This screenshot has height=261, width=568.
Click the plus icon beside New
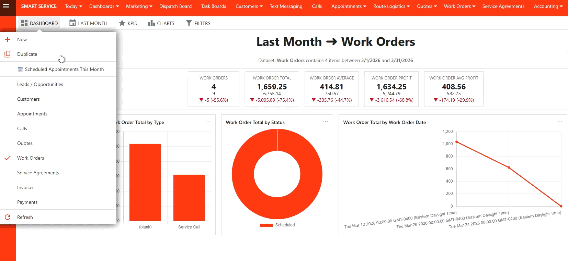point(8,39)
